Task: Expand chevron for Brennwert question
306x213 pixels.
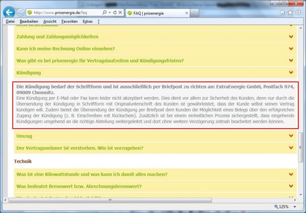Action: (291, 186)
